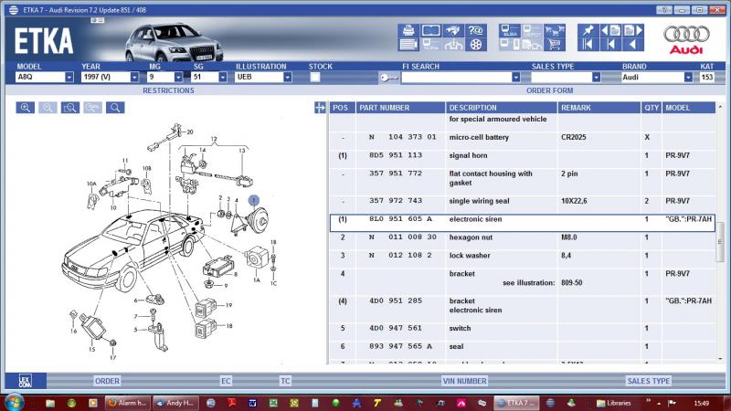Click the KAT field showing 153
731x411 pixels.
(706, 78)
